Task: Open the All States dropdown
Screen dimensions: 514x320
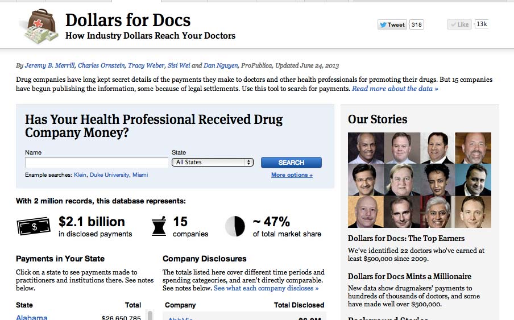Action: (213, 162)
